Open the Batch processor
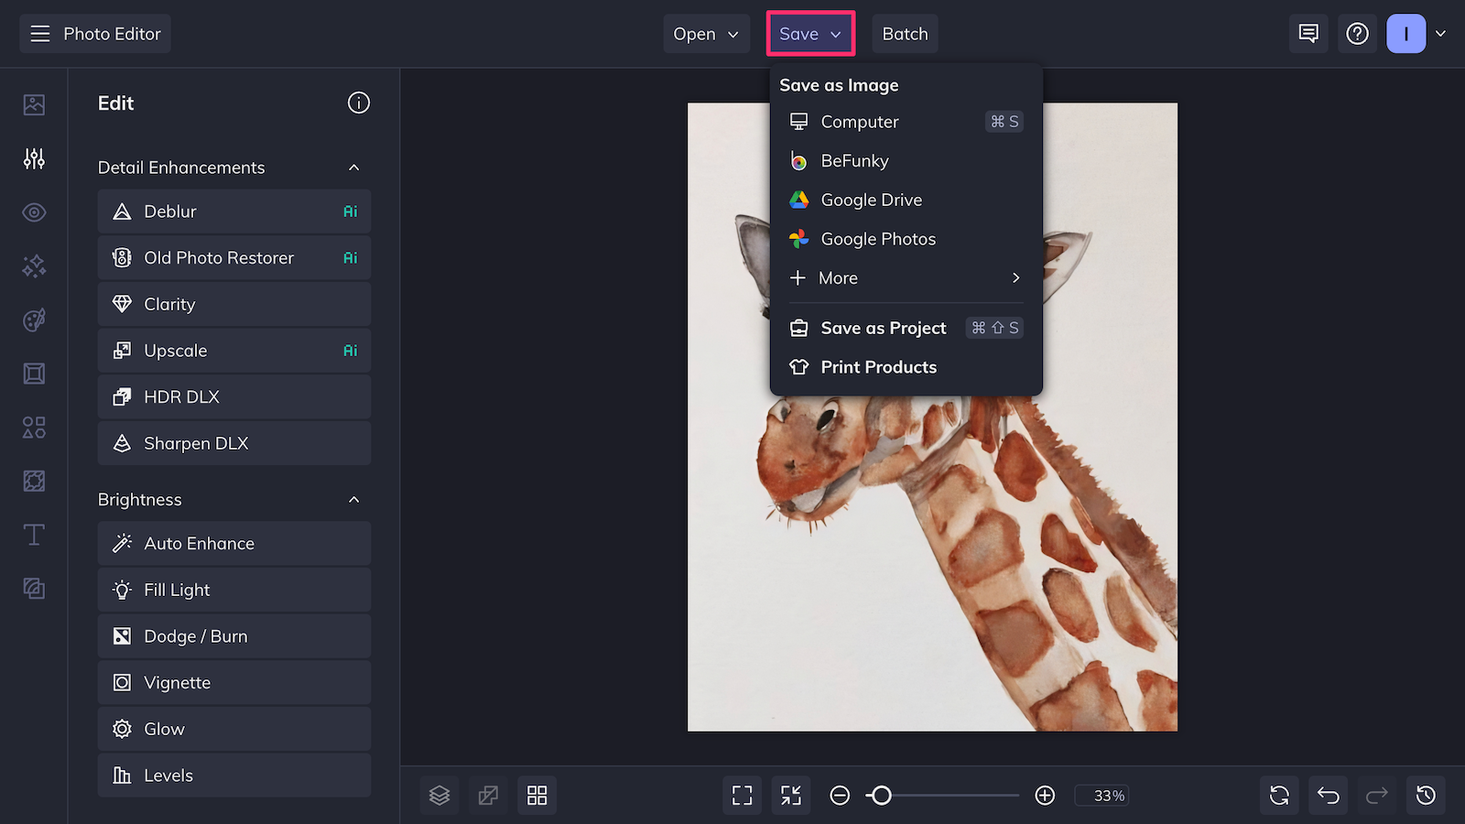Screen dimensions: 1465x824 pyautogui.click(x=905, y=33)
